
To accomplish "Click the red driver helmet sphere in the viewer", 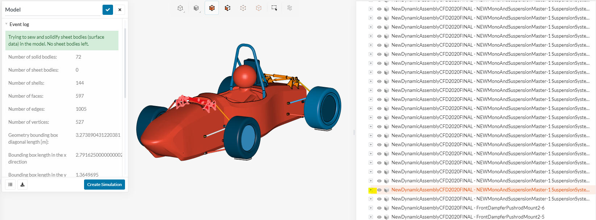I will coord(245,76).
